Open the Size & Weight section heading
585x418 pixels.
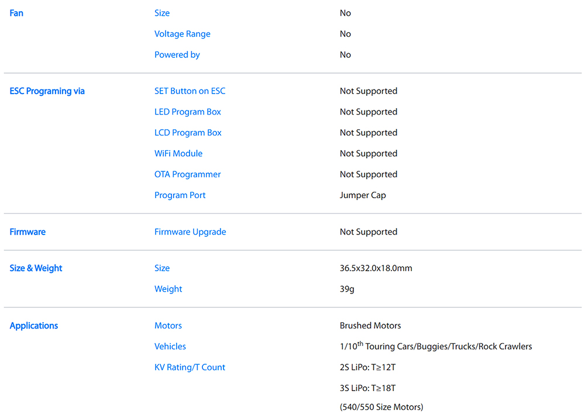[x=36, y=268]
